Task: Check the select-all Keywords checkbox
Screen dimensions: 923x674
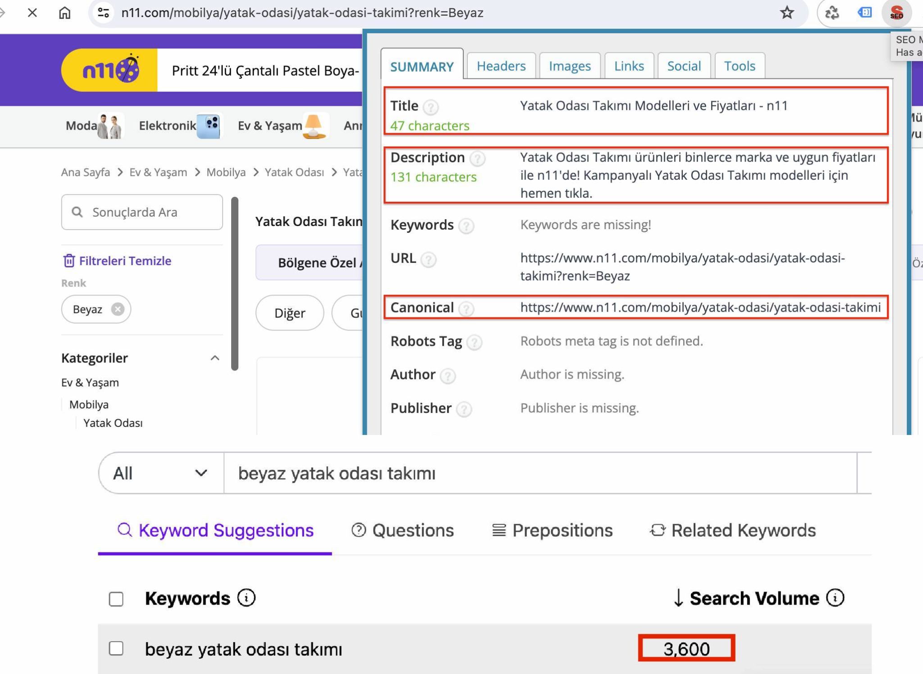Action: 116,599
